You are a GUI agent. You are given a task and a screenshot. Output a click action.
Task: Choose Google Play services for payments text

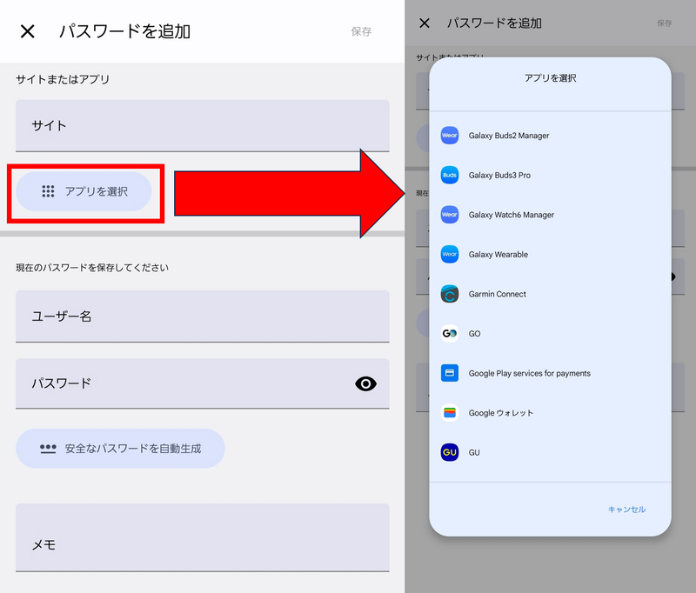pyautogui.click(x=530, y=374)
